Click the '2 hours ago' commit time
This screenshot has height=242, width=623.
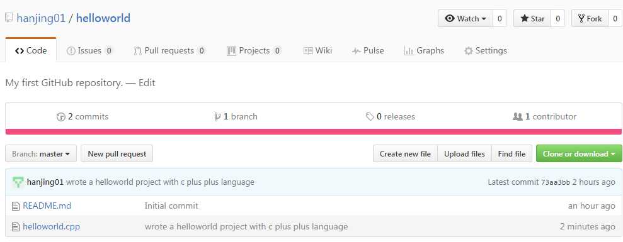tap(593, 182)
